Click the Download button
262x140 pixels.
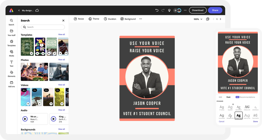pos(198,10)
